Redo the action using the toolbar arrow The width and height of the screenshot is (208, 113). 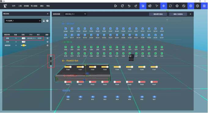coord(136,6)
